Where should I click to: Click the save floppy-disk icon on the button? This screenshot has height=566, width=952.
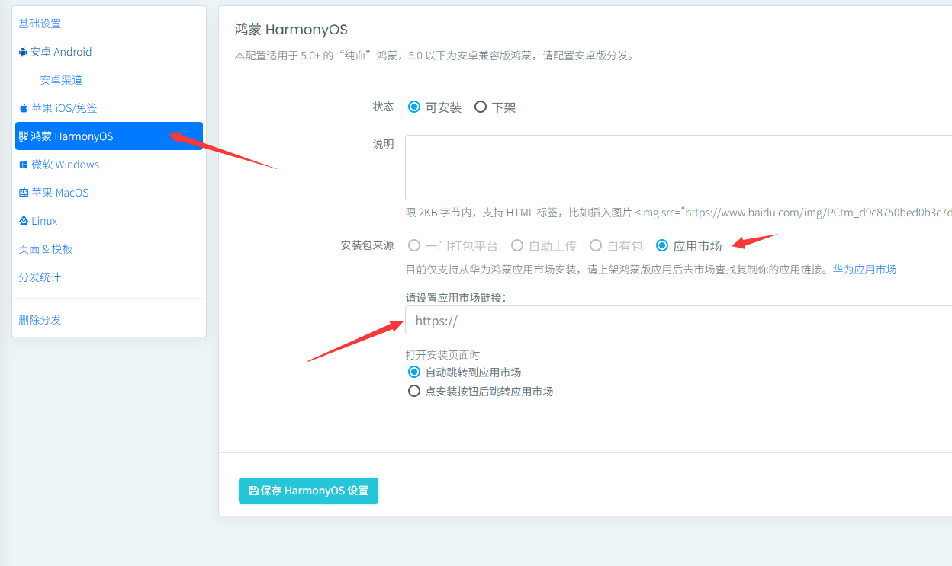[x=253, y=491]
